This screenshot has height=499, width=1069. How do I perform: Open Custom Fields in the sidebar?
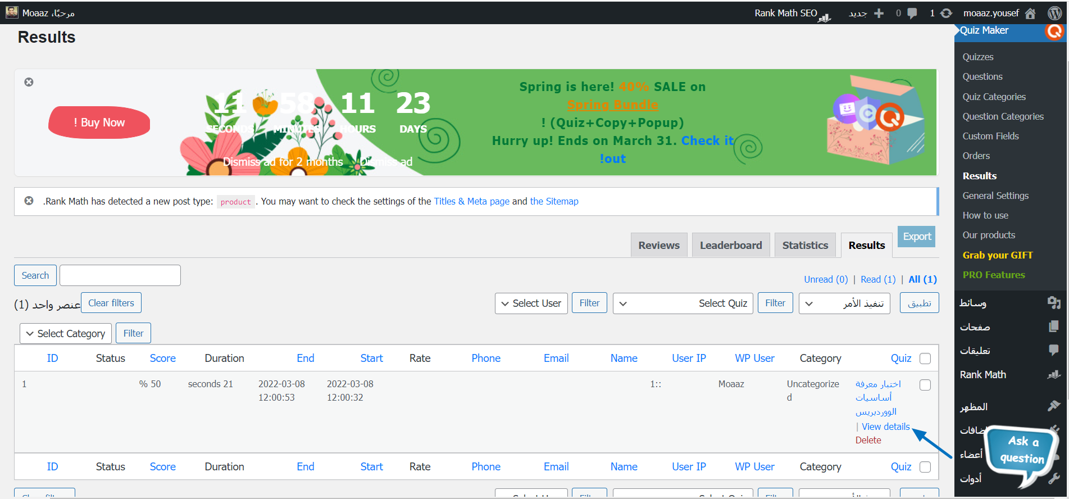pyautogui.click(x=991, y=136)
